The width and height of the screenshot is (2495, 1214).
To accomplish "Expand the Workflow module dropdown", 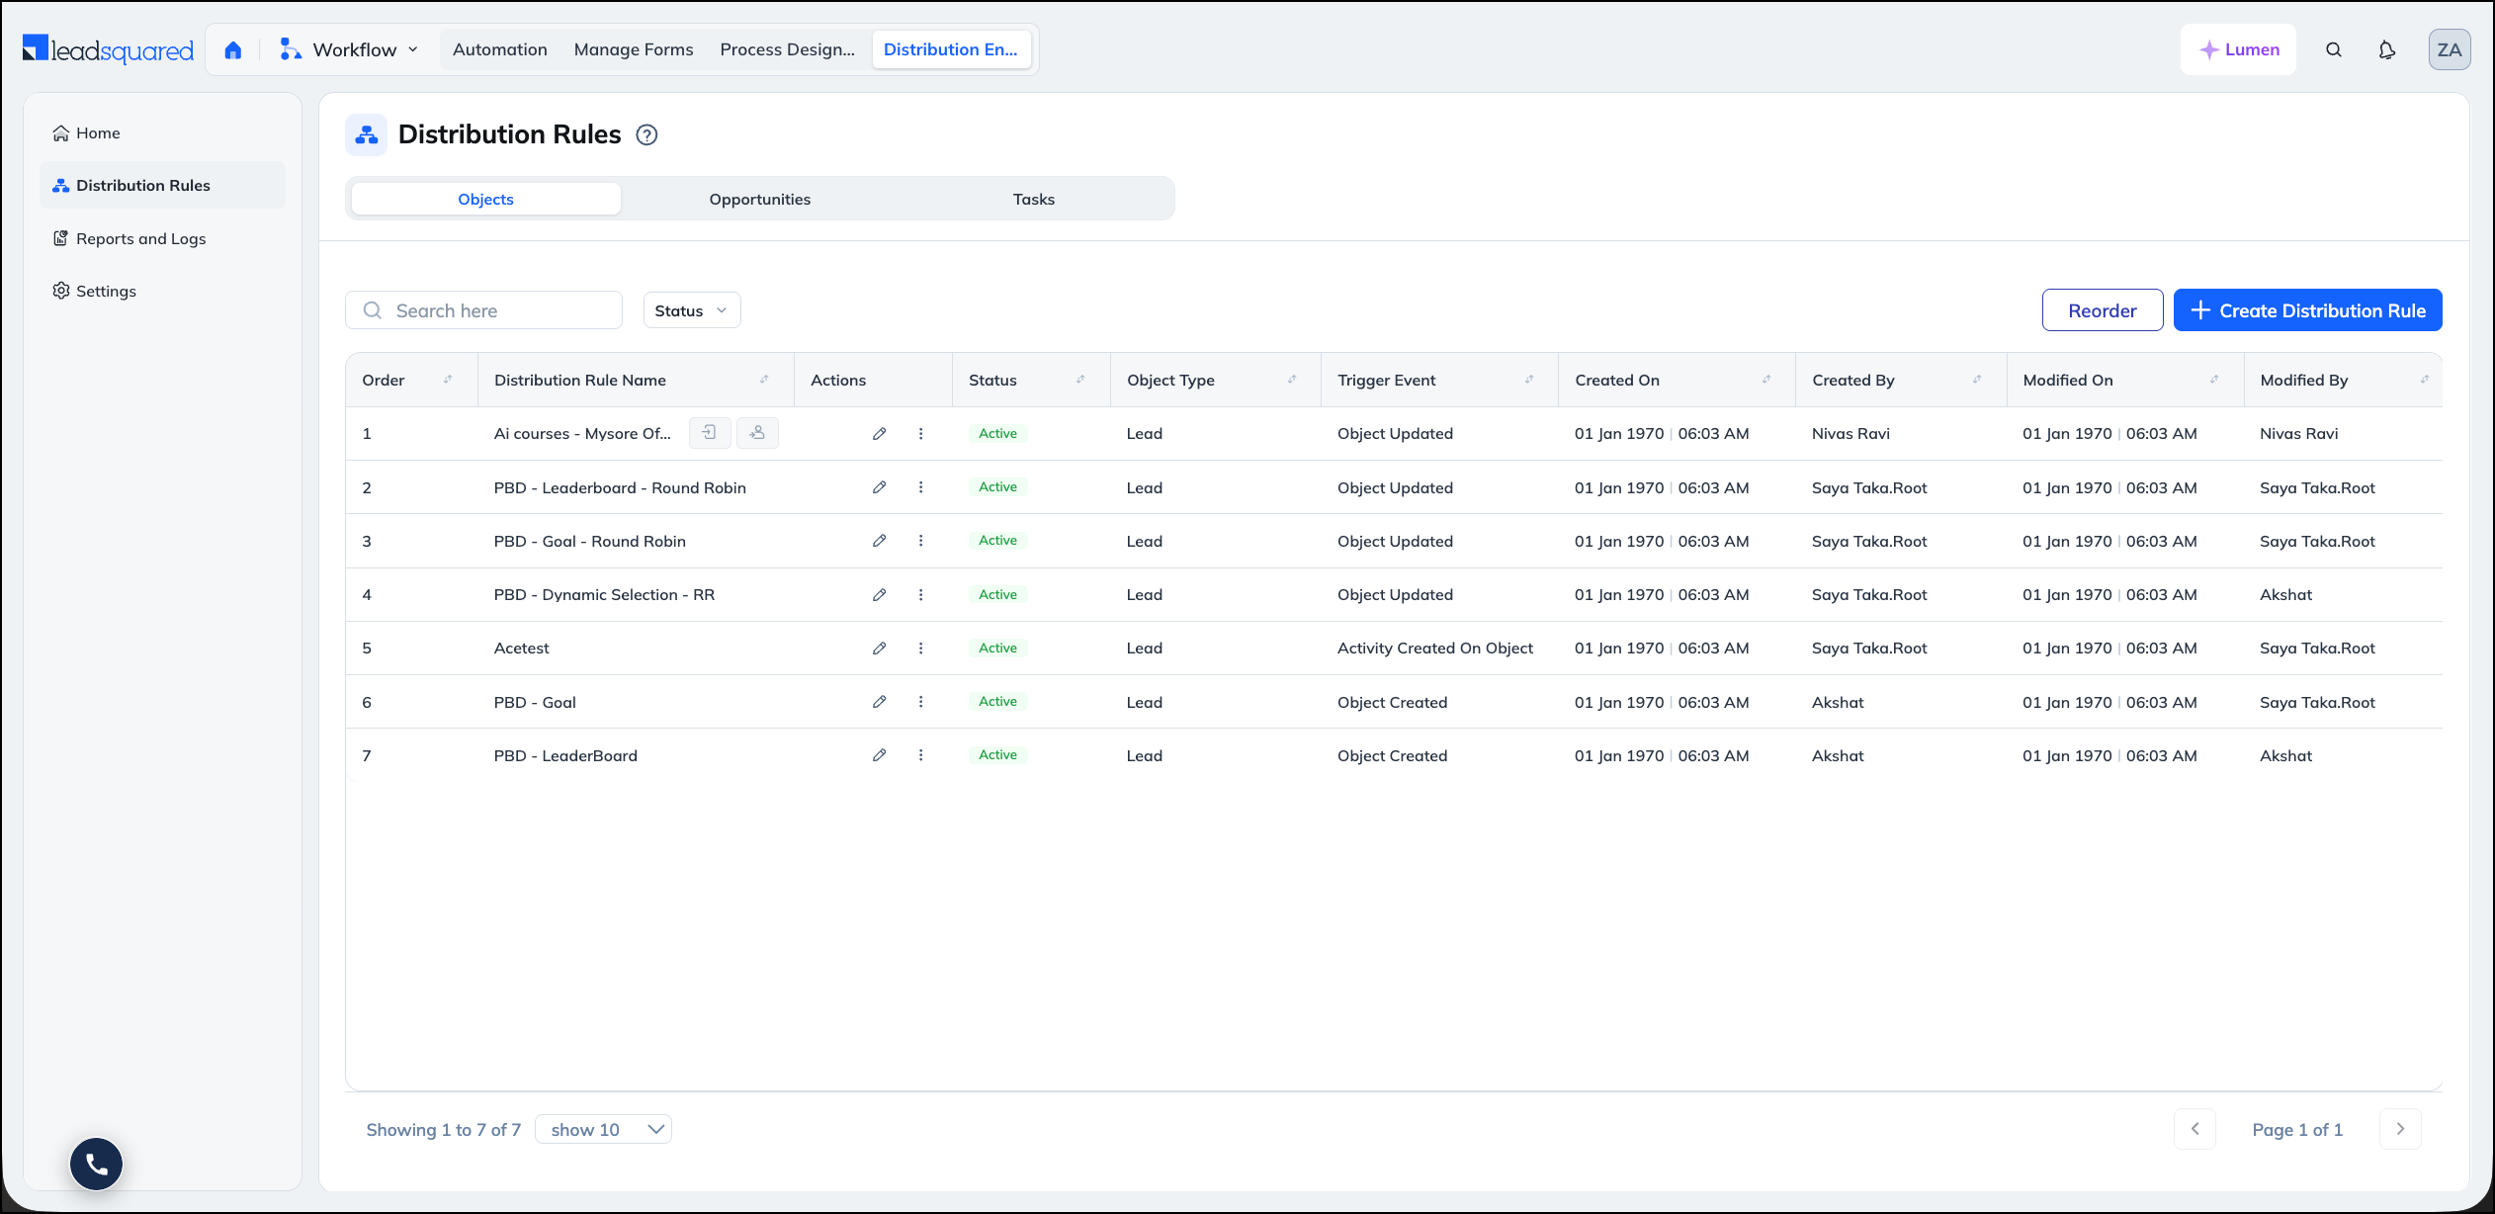I will (x=350, y=49).
